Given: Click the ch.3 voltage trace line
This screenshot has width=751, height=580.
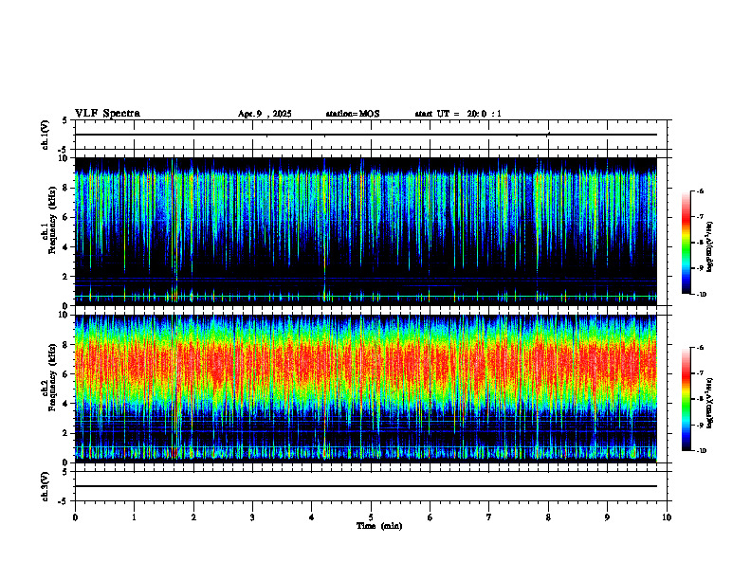Looking at the screenshot, I should pos(366,486).
